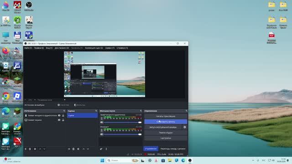Open Firefox desktop shortcut

pyautogui.click(x=6, y=52)
